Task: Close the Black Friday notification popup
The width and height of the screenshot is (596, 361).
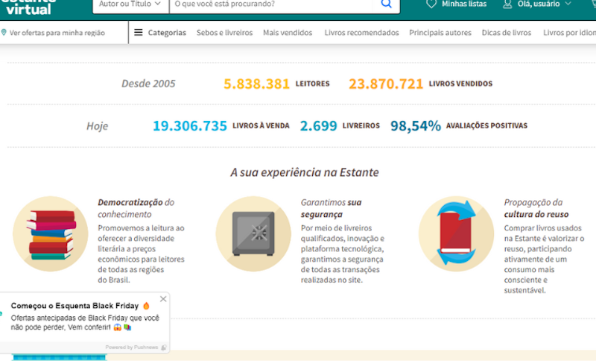Action: click(x=163, y=299)
